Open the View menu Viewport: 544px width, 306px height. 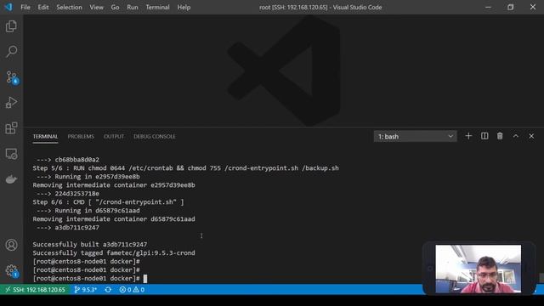96,8
